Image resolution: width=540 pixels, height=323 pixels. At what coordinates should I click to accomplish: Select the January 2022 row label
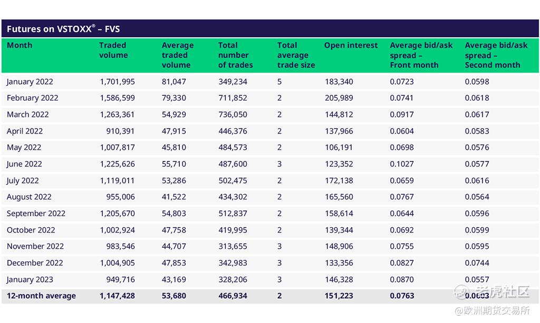(x=30, y=82)
